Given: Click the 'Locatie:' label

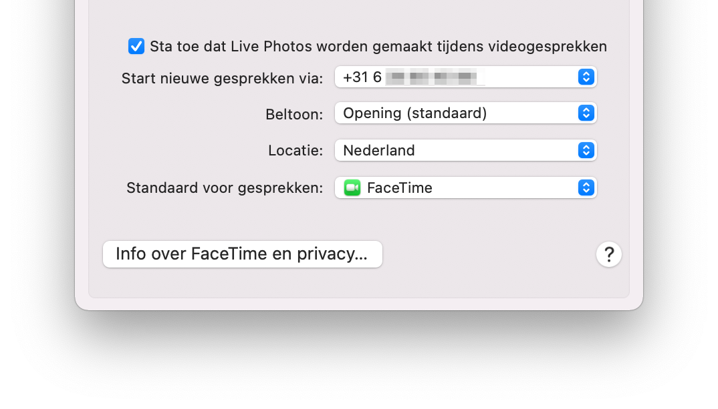Looking at the screenshot, I should click(295, 150).
